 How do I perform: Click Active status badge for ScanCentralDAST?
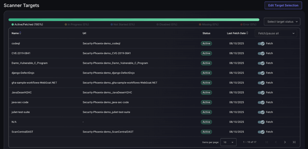coord(206,132)
